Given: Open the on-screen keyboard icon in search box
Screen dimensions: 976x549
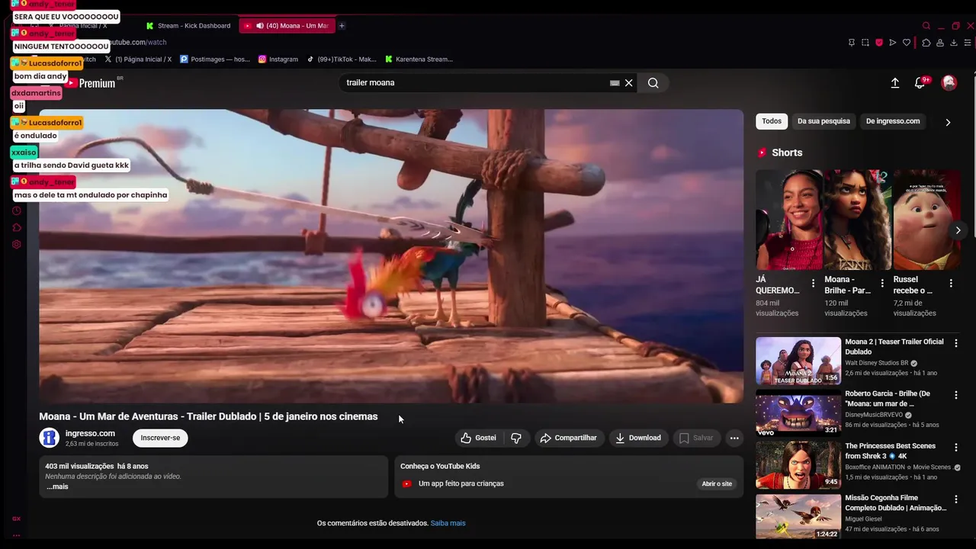Looking at the screenshot, I should 615,83.
